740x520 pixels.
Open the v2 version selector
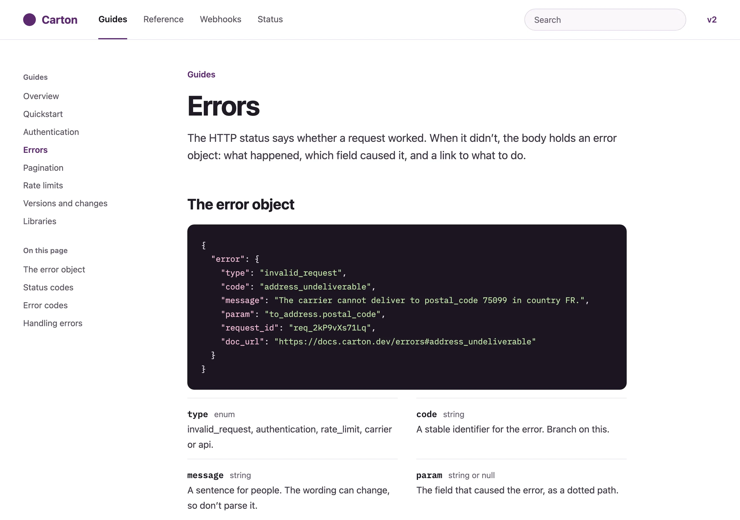click(x=712, y=20)
